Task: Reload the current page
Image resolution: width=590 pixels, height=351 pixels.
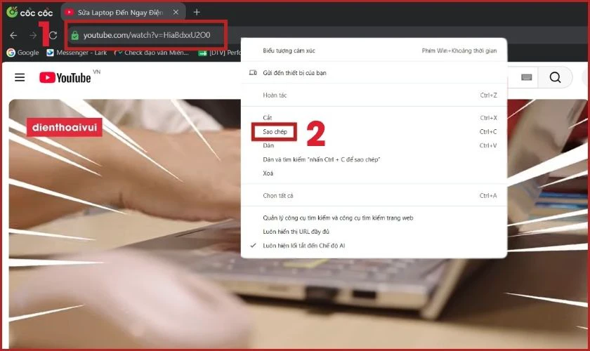Action: click(x=53, y=35)
